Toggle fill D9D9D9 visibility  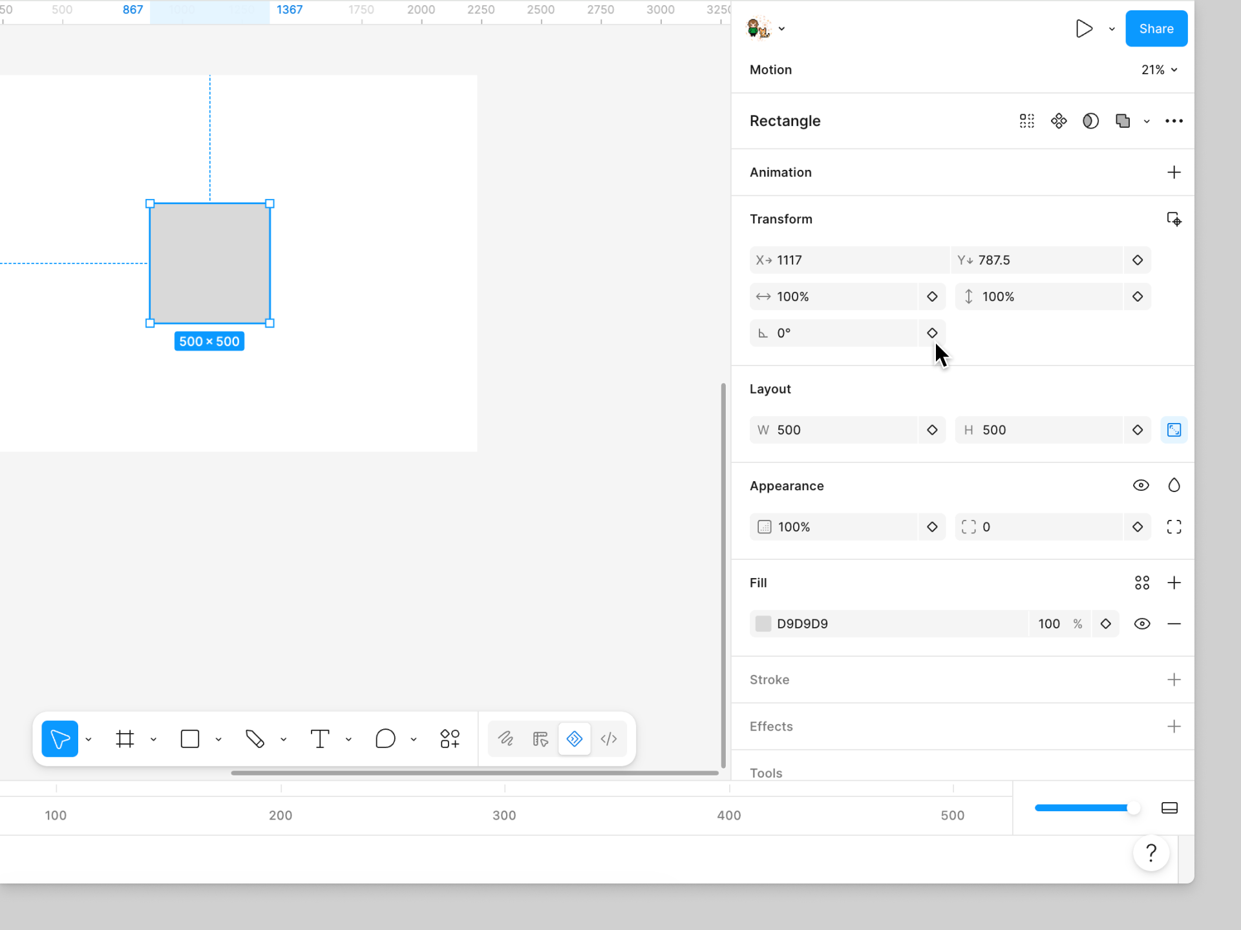[x=1142, y=624]
